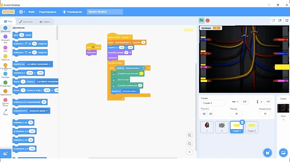Click the green flag to run project
290x162 pixels.
point(201,20)
